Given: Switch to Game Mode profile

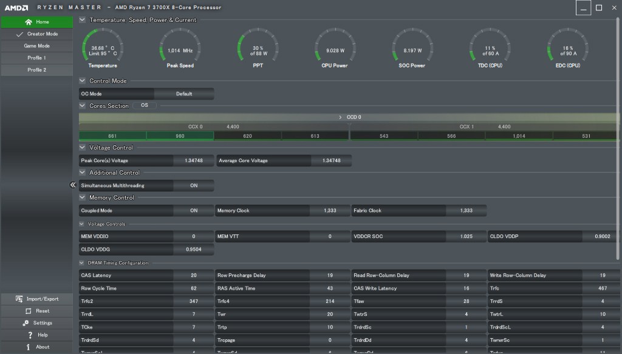Looking at the screenshot, I should [x=36, y=46].
